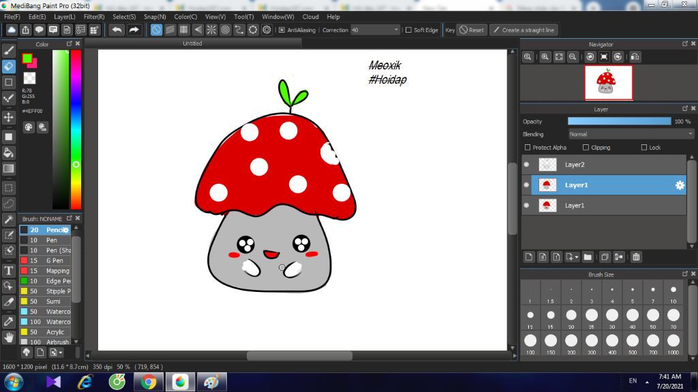Select the Bucket fill tool
Screen dimensions: 698x392
pyautogui.click(x=9, y=152)
